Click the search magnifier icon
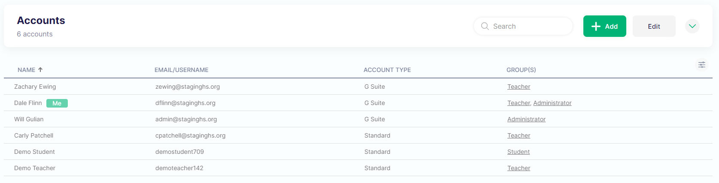 click(485, 26)
